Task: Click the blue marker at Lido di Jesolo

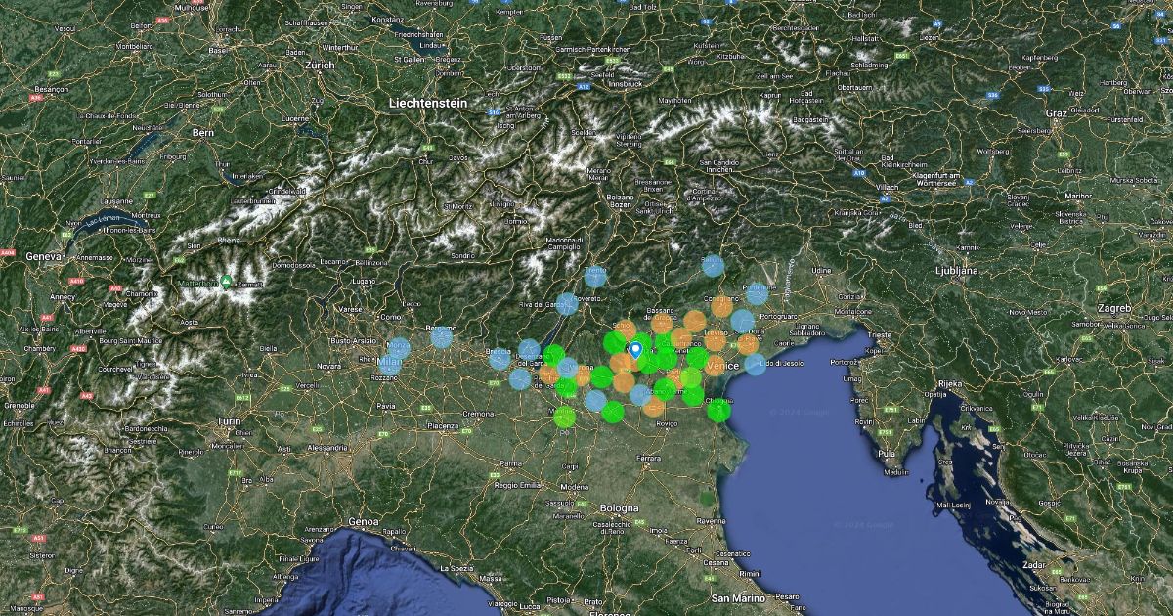Action: 756,364
